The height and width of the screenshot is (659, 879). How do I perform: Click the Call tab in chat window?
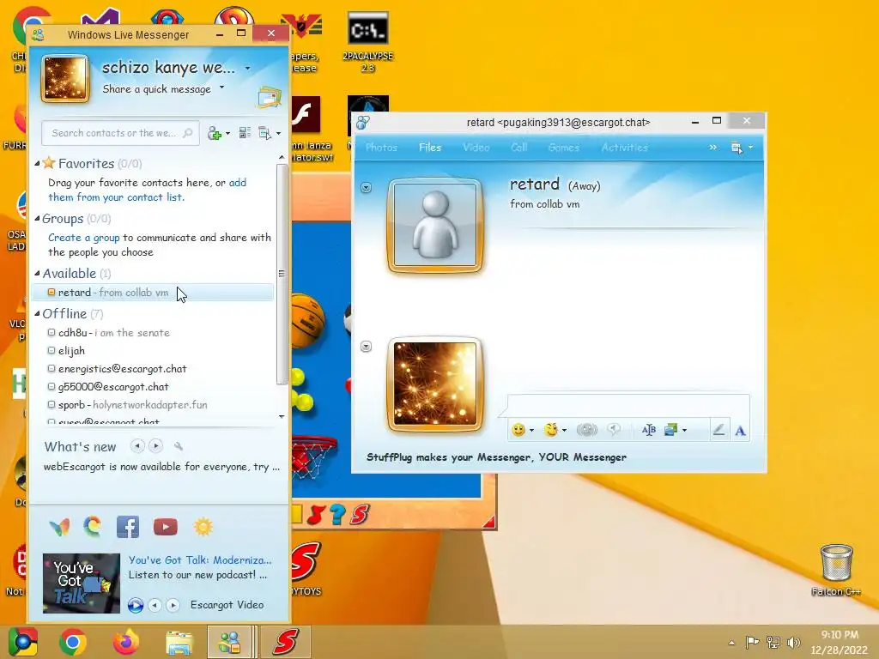[519, 148]
